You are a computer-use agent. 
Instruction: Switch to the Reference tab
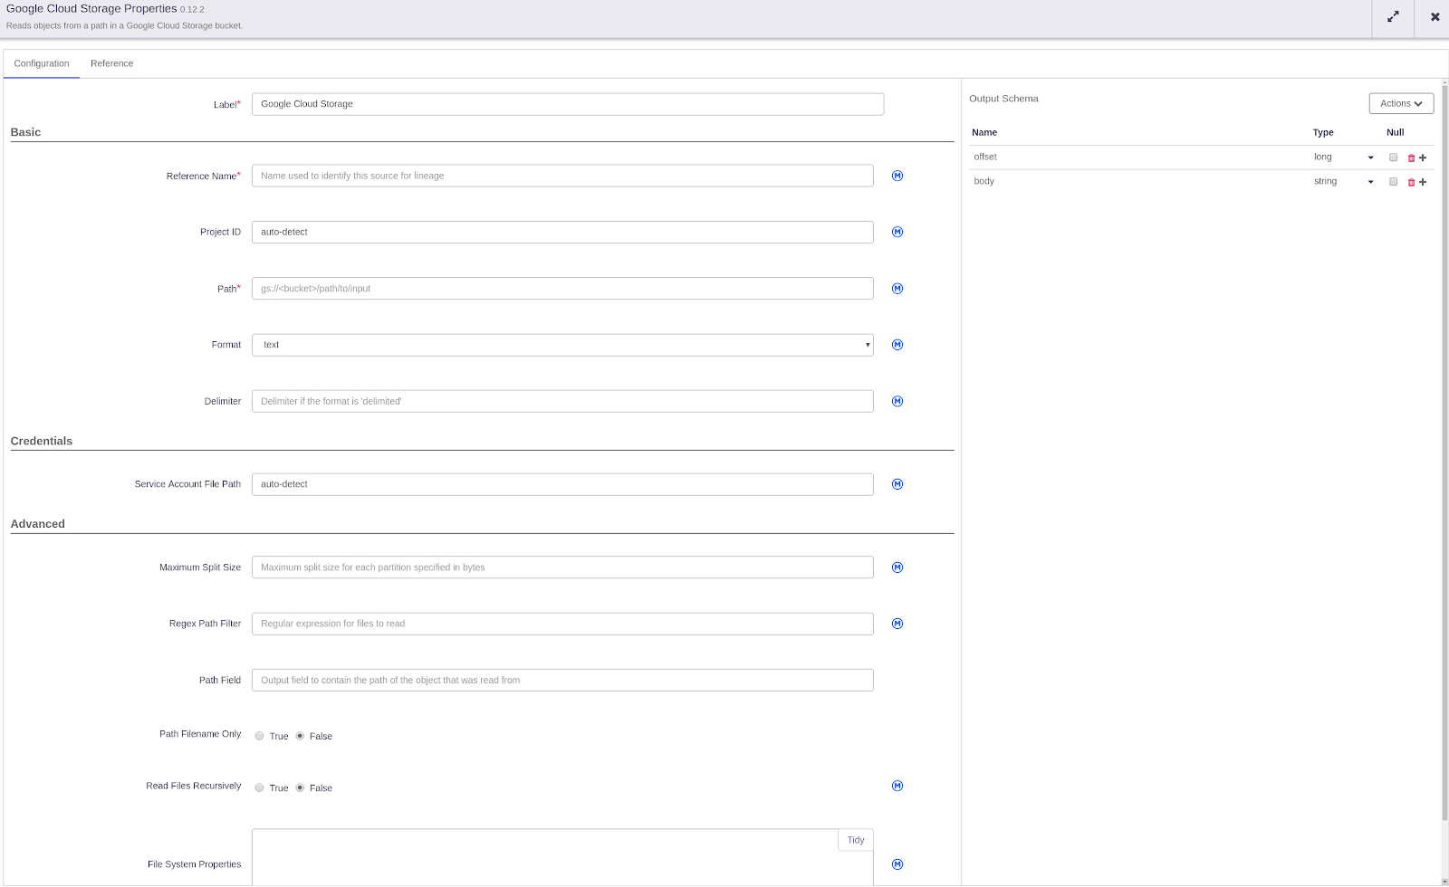tap(112, 63)
